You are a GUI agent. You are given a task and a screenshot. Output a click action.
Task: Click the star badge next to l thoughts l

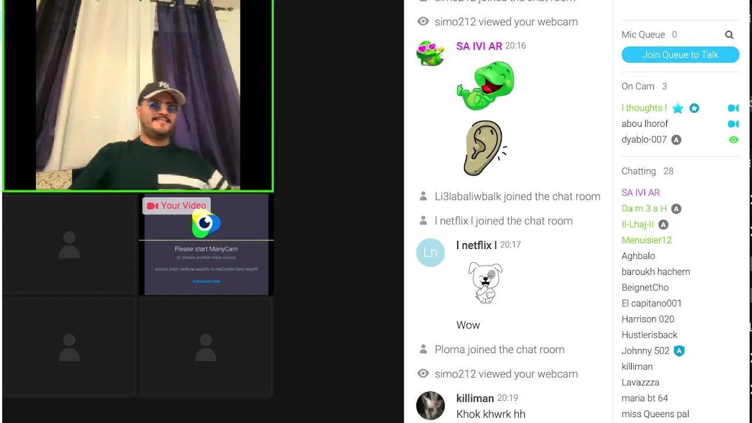[x=677, y=108]
